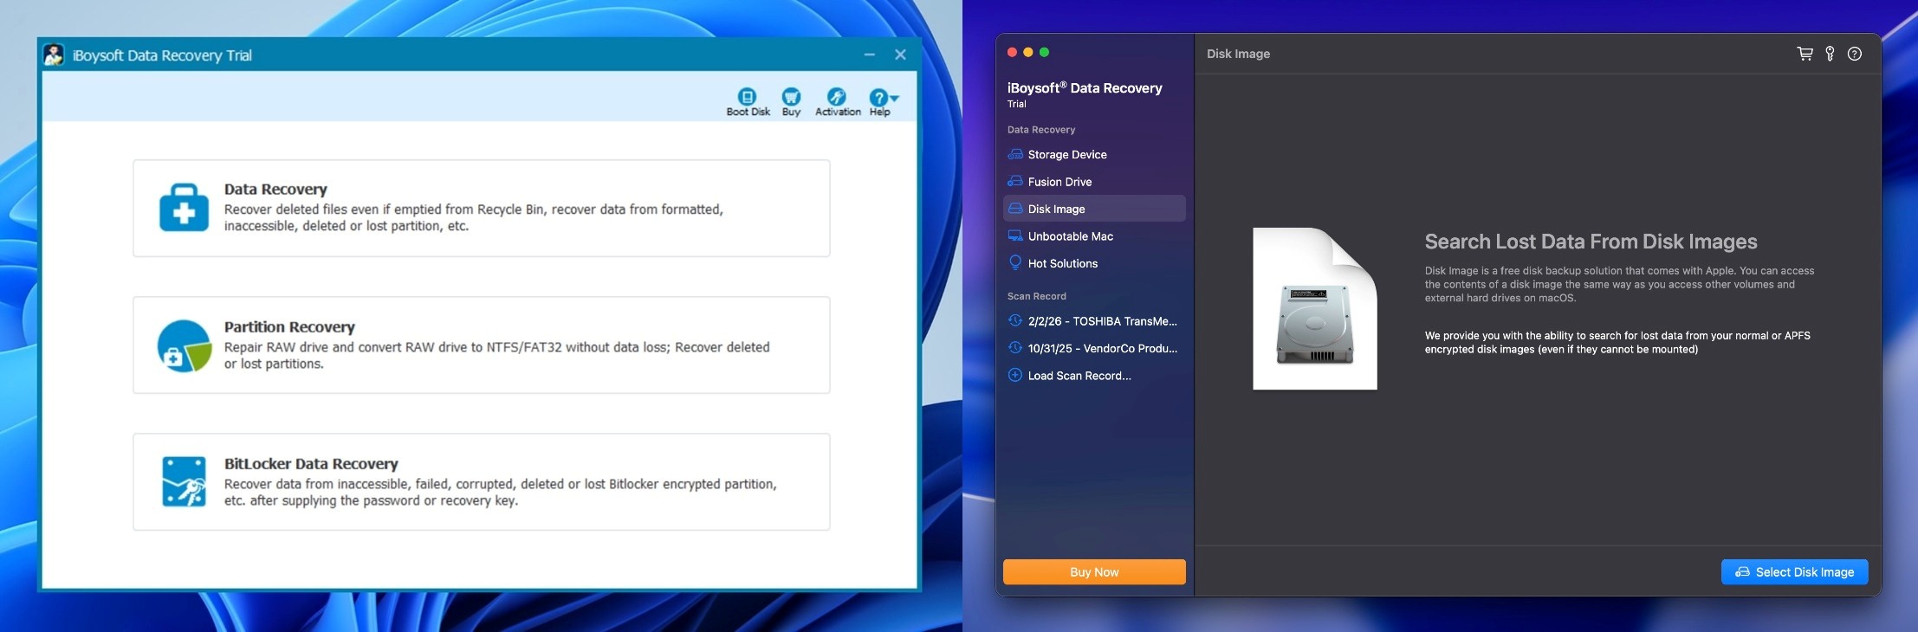Open the 2/2/26 TOSHIBA TransMe scan record
1918x632 pixels.
[x=1094, y=321]
